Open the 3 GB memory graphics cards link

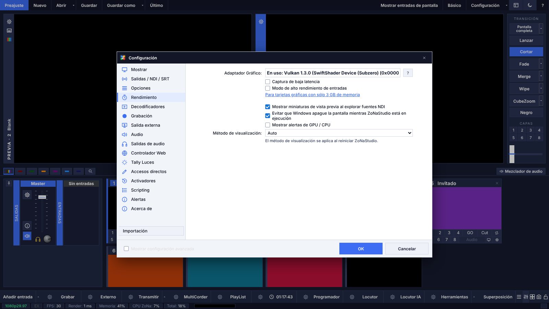tap(313, 95)
